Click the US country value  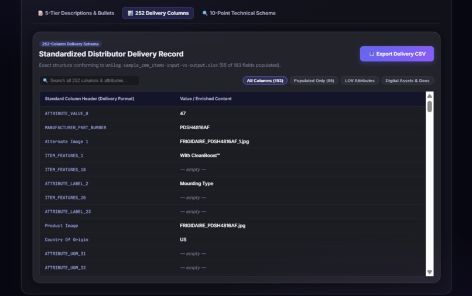[183, 240]
